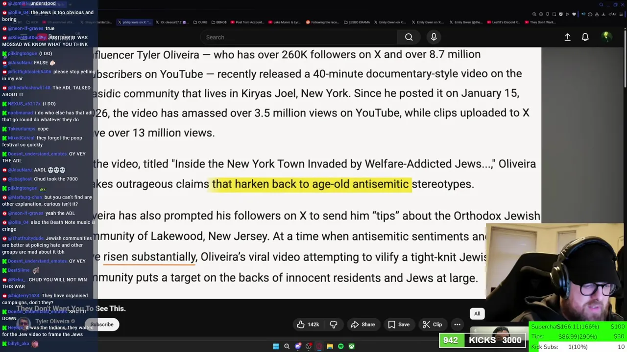
Task: Click the heart bookmark icon in browser toolbar
Action: click(x=574, y=14)
